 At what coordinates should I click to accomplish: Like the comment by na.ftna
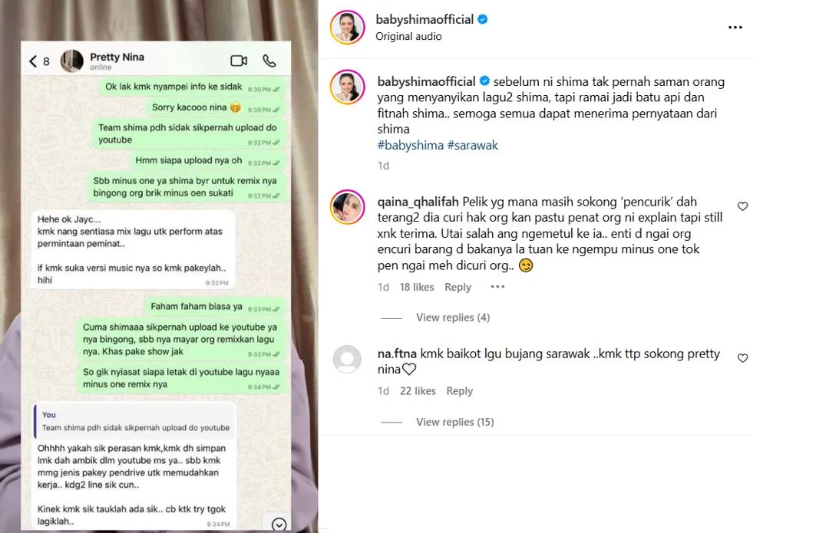pos(742,358)
